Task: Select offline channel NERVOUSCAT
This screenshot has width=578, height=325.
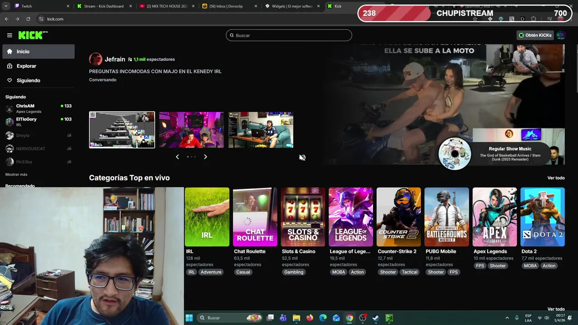Action: tap(38, 149)
